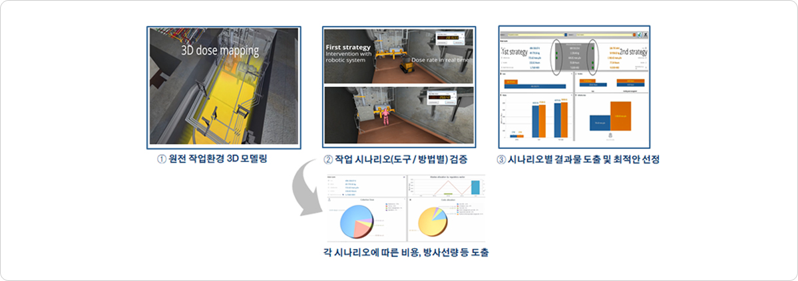Click the '2nd strategy' label
The width and height of the screenshot is (798, 281).
[x=634, y=52]
